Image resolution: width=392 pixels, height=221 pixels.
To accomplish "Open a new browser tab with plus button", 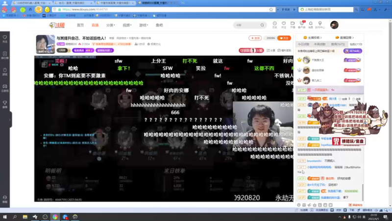I will pos(183,3).
